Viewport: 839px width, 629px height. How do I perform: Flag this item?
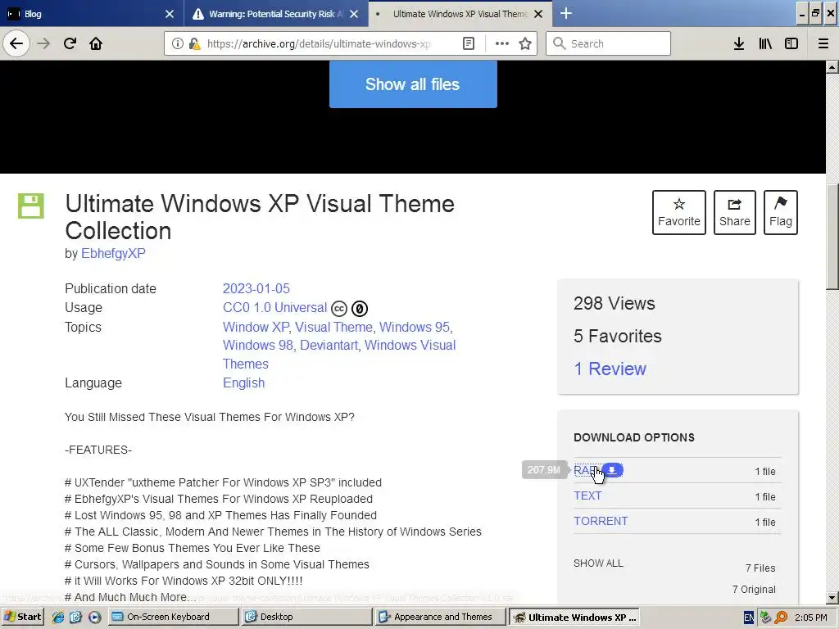coord(781,212)
